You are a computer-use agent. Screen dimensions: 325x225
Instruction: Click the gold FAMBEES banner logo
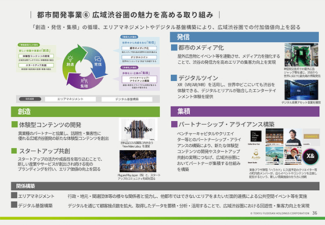(x=311, y=136)
